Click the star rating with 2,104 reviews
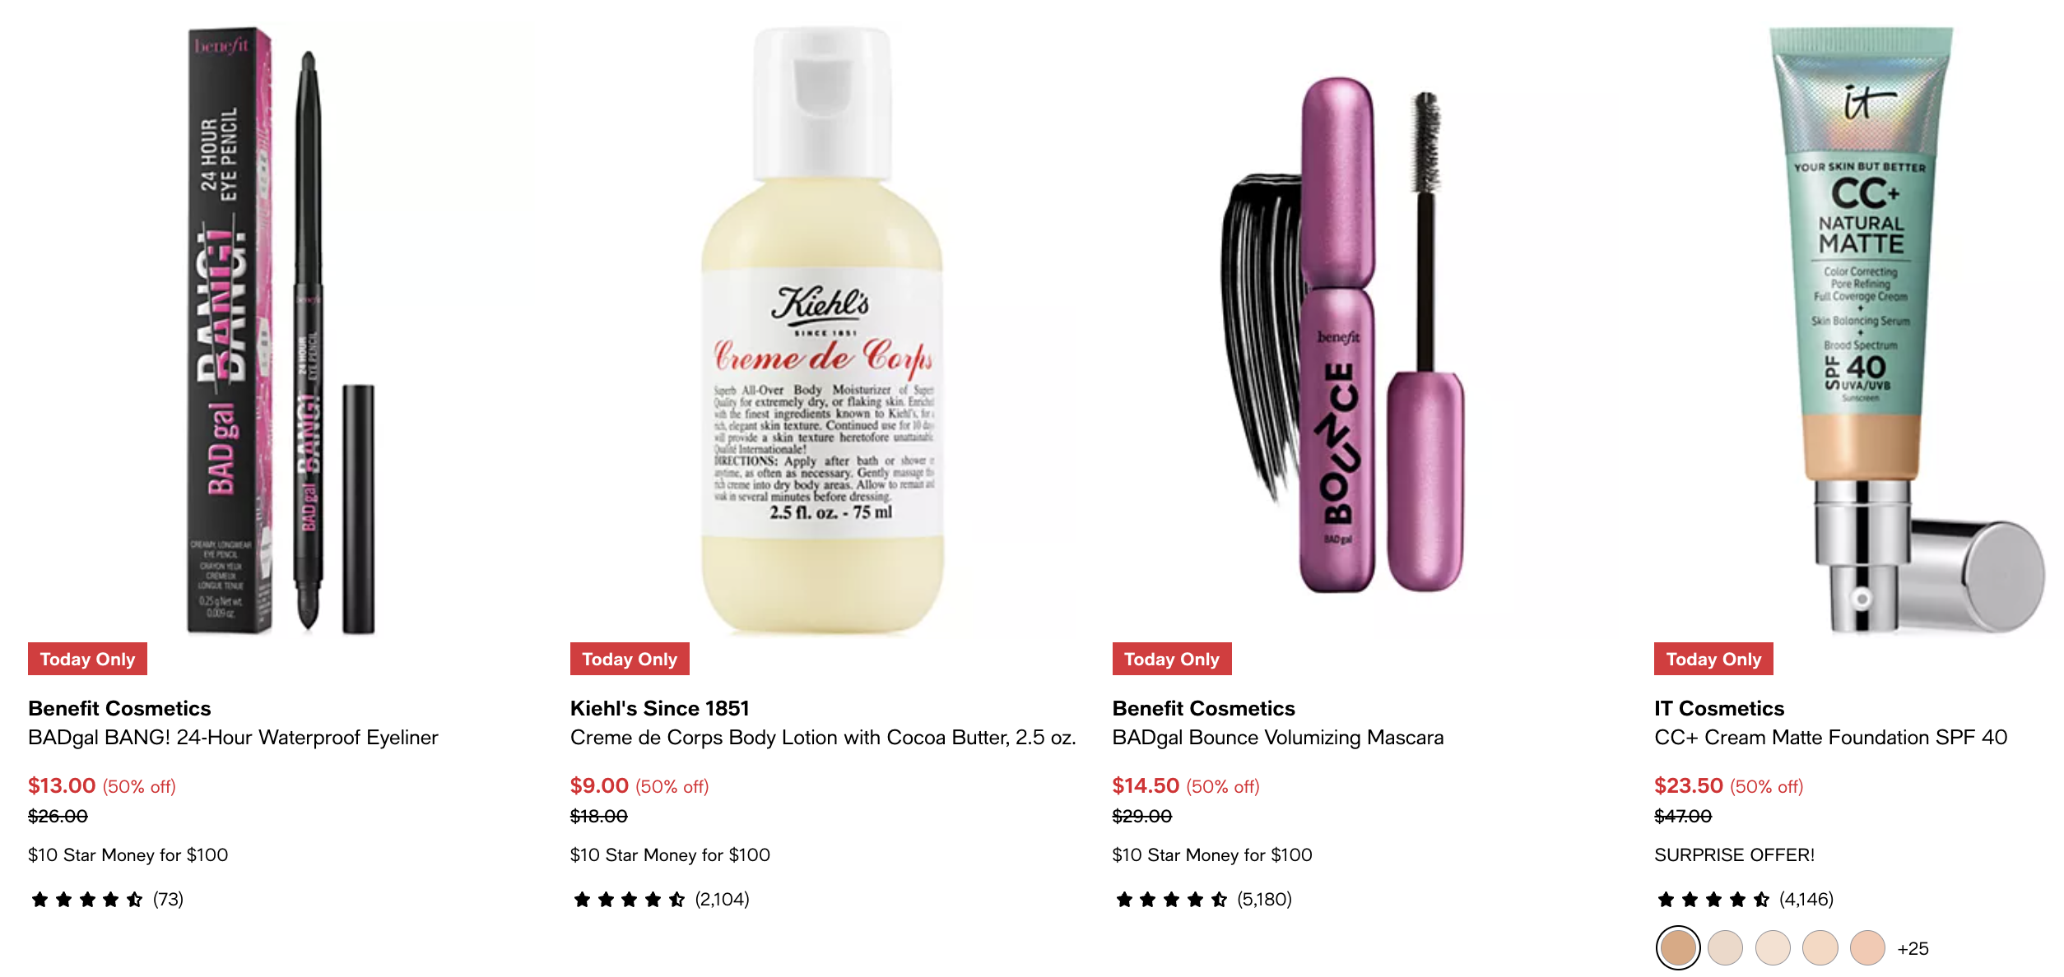2064x977 pixels. tap(661, 900)
